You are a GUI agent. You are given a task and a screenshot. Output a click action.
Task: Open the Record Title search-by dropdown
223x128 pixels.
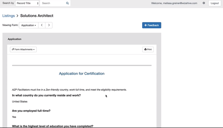tap(27, 3)
